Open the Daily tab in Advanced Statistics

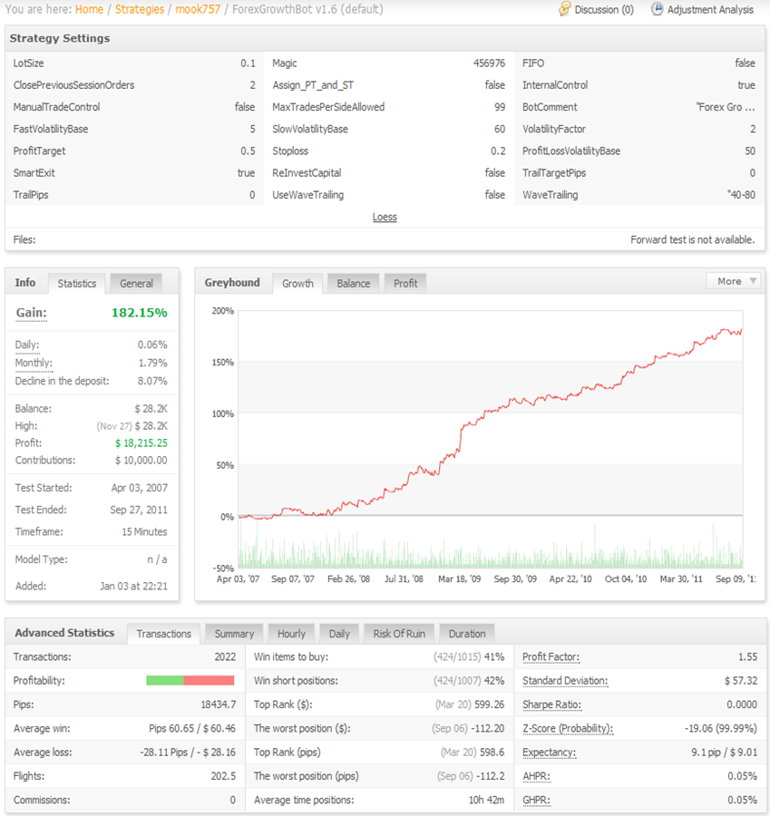(339, 634)
